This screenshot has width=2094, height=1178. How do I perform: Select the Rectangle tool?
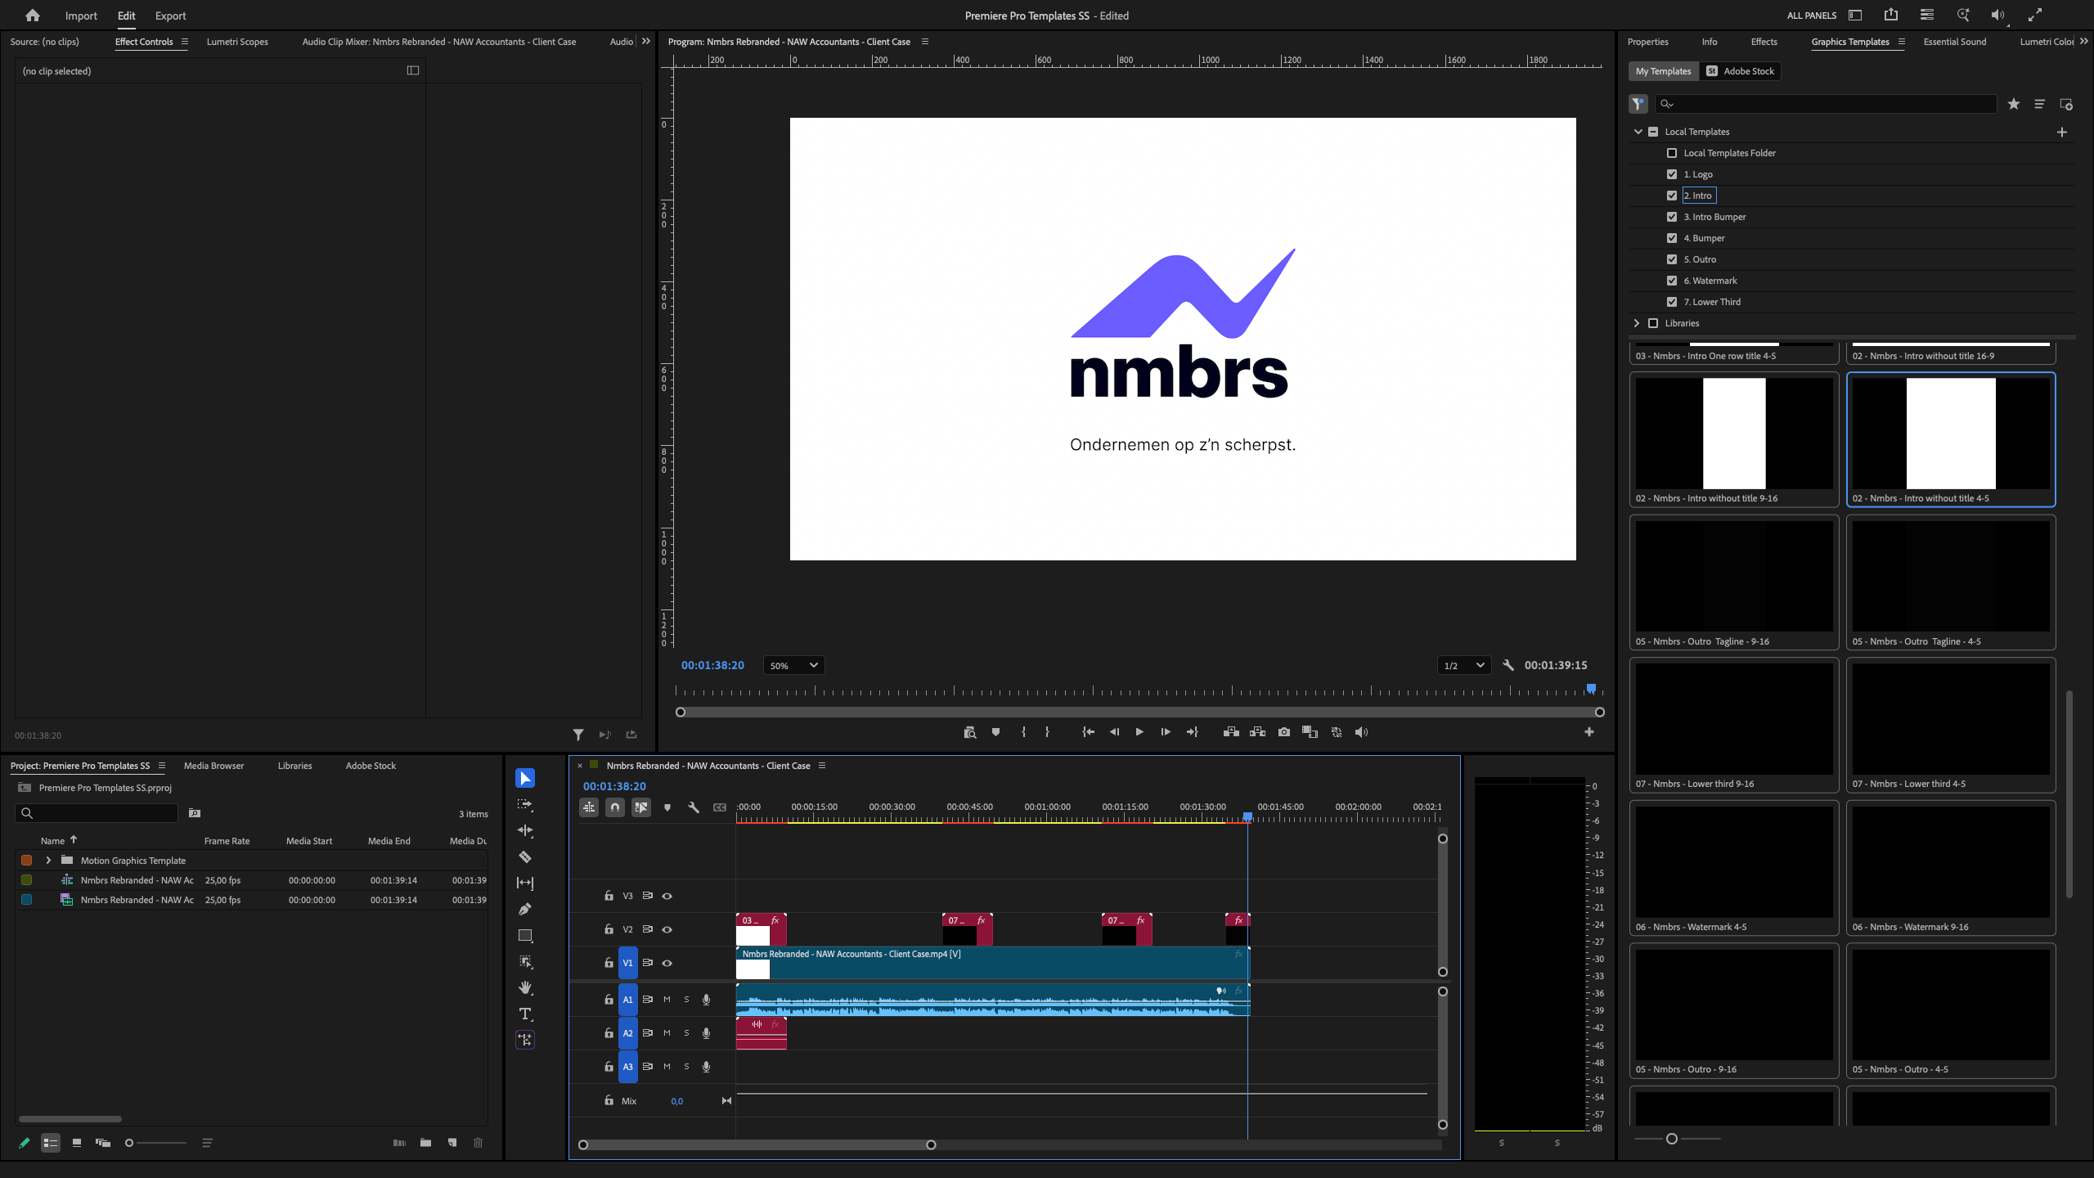pos(525,935)
